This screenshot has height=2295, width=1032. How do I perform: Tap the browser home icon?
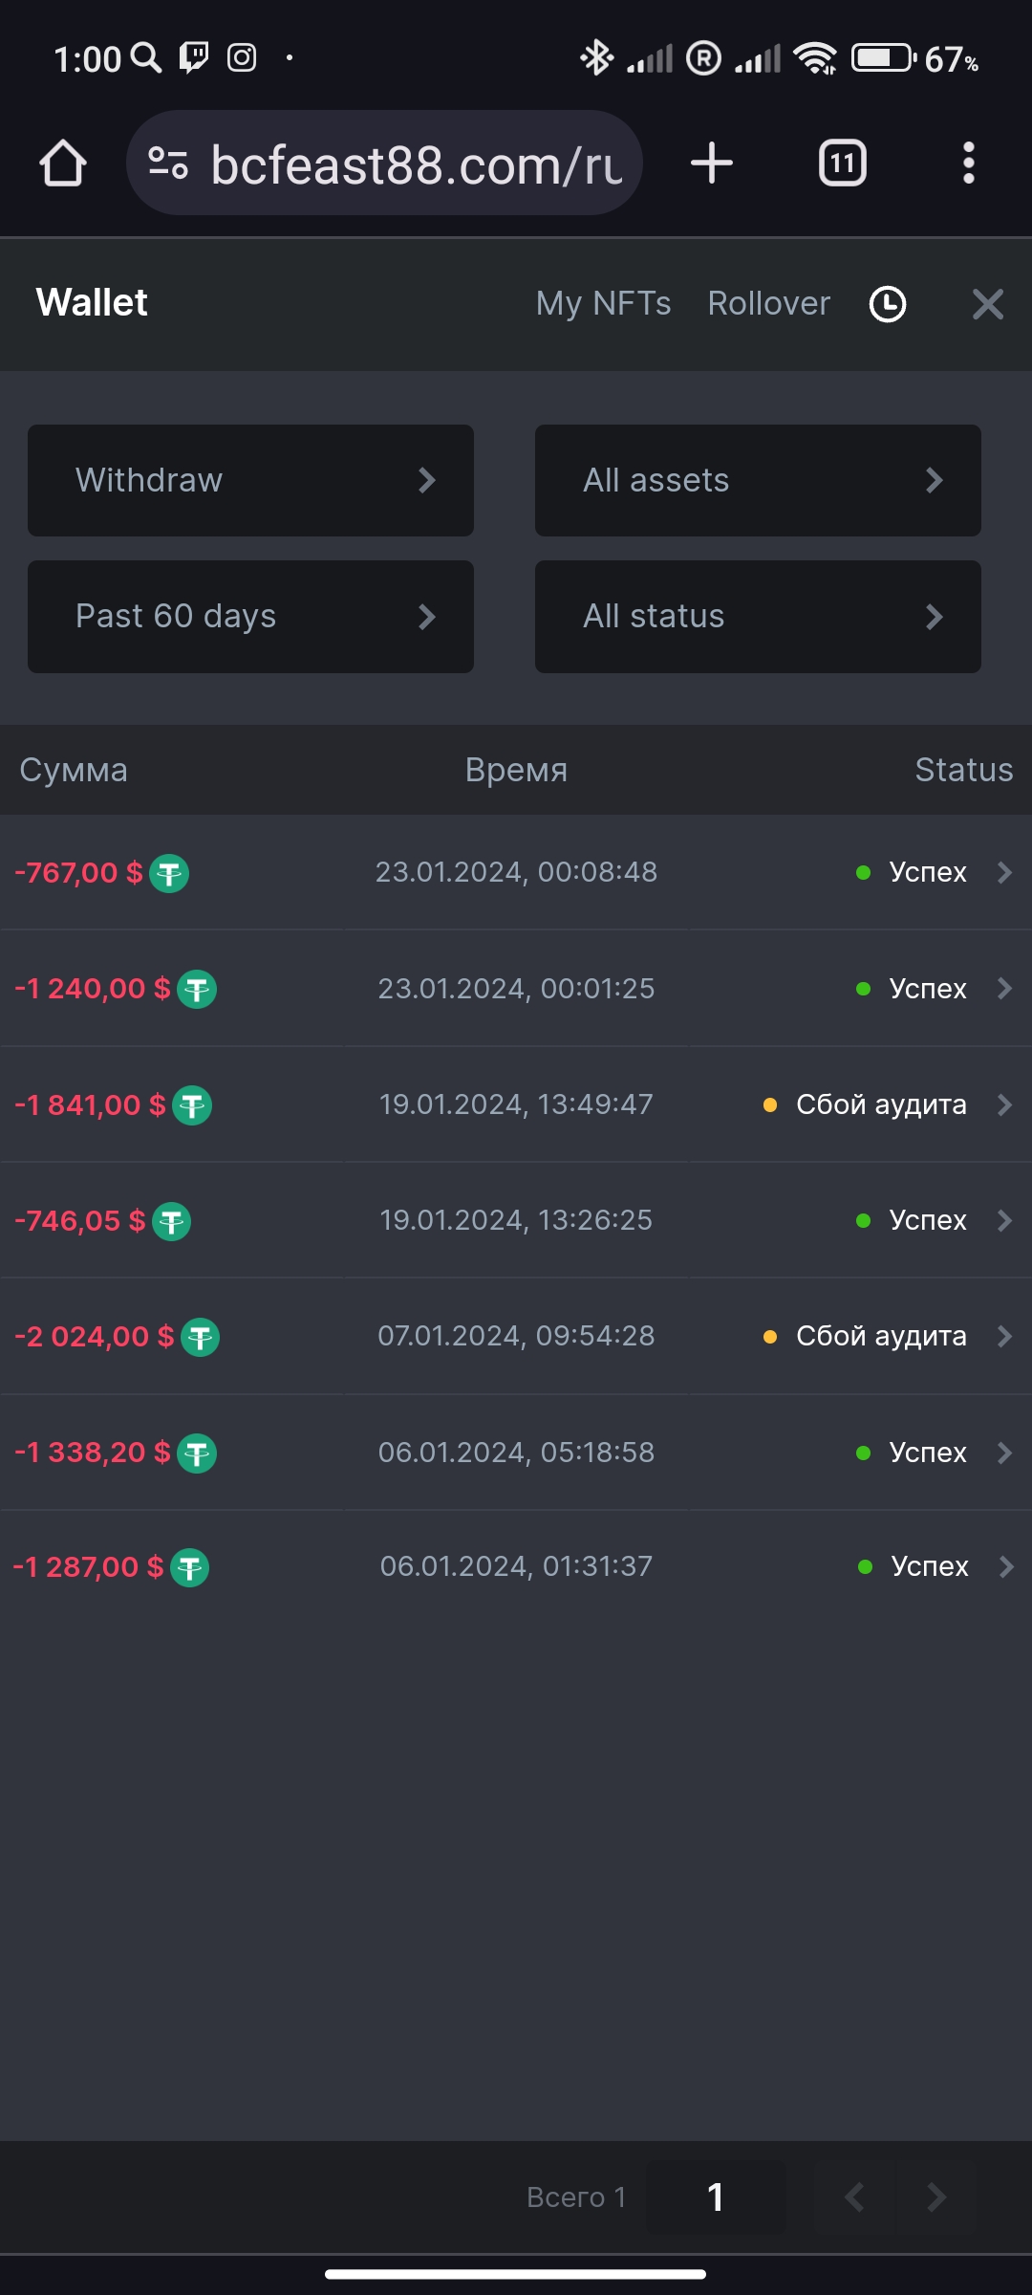tap(63, 163)
